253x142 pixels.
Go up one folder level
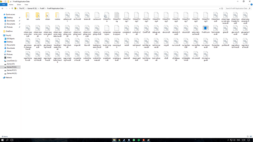12,8
